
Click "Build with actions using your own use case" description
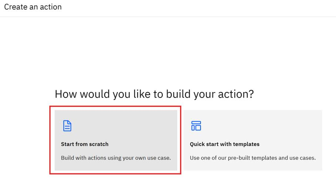pyautogui.click(x=116, y=158)
